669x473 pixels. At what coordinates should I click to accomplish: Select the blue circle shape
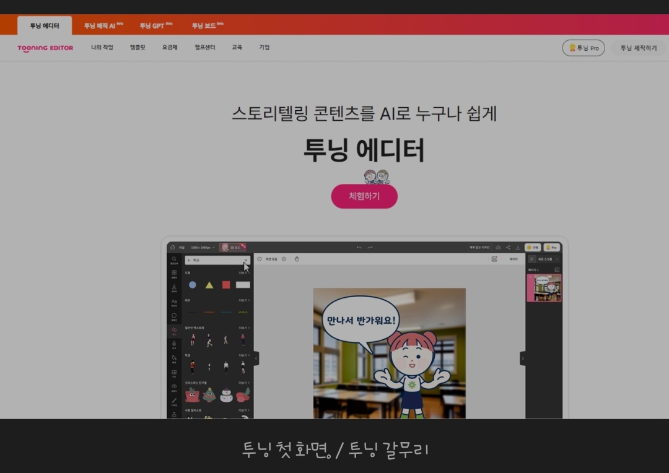tap(193, 285)
